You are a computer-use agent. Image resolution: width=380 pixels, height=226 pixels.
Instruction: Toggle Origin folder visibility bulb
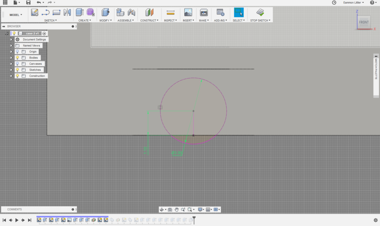[x=17, y=52]
